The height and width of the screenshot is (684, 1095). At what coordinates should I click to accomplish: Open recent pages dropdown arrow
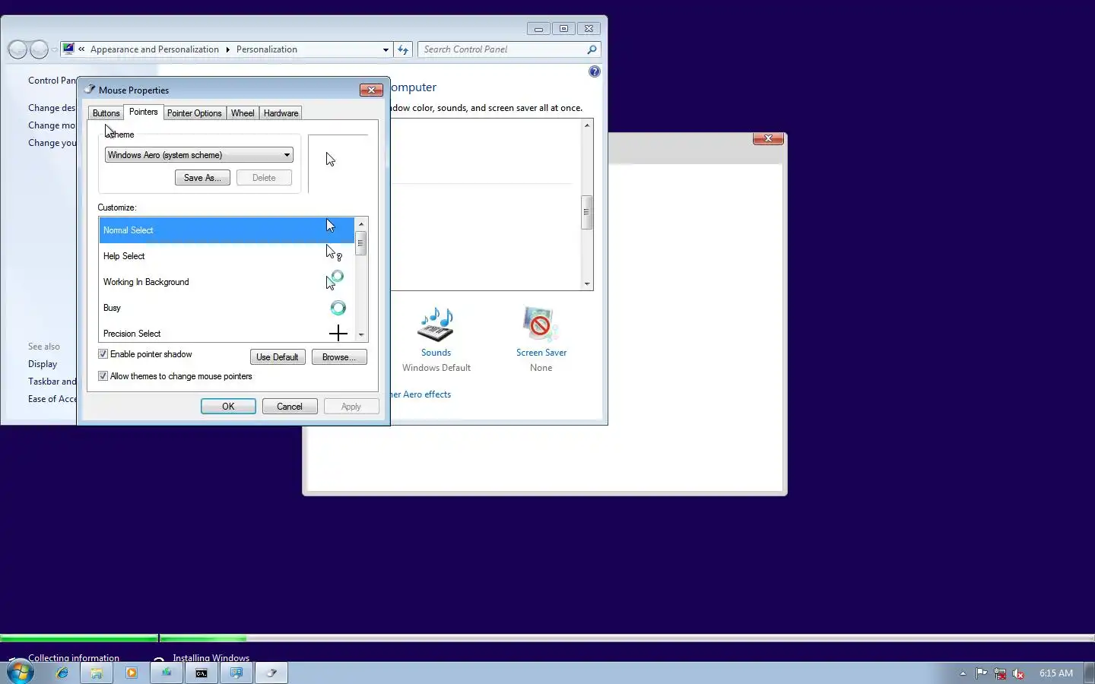pyautogui.click(x=54, y=50)
